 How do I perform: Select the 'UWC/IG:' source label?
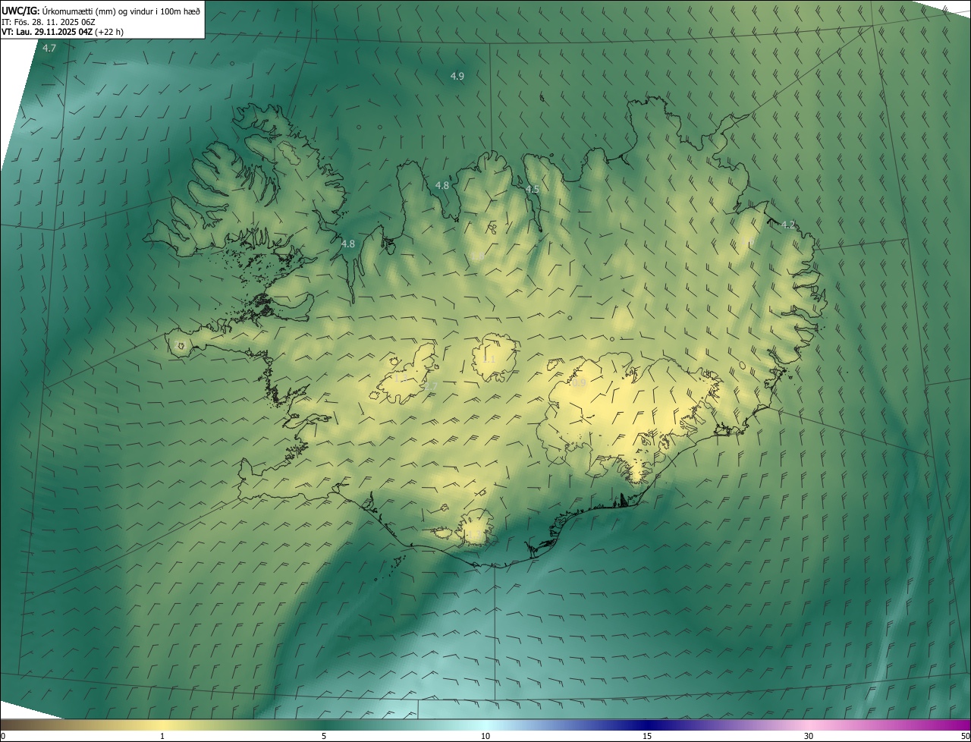tap(20, 10)
